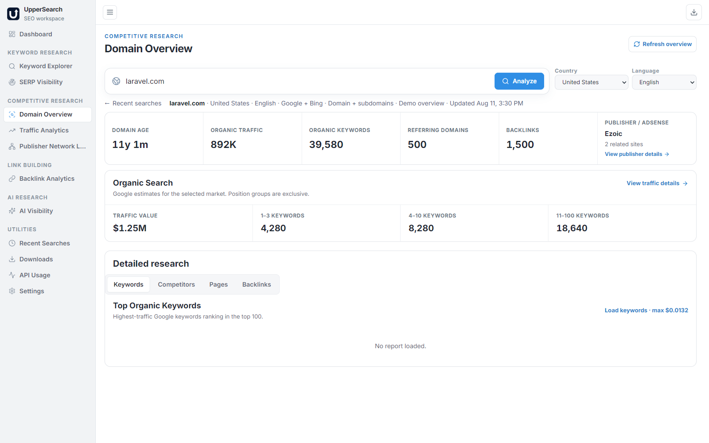709x443 pixels.
Task: Click the Dashboard grid icon
Action: click(x=12, y=34)
